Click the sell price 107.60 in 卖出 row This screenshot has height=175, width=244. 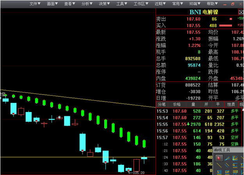(193, 19)
